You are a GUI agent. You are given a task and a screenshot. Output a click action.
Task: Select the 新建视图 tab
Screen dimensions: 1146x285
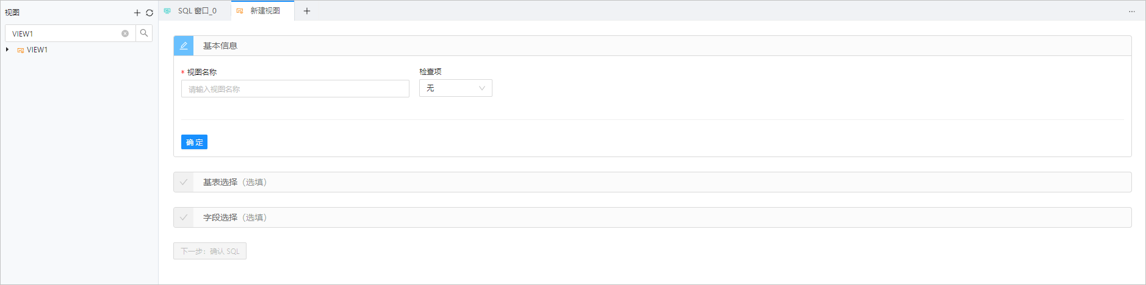(x=265, y=11)
